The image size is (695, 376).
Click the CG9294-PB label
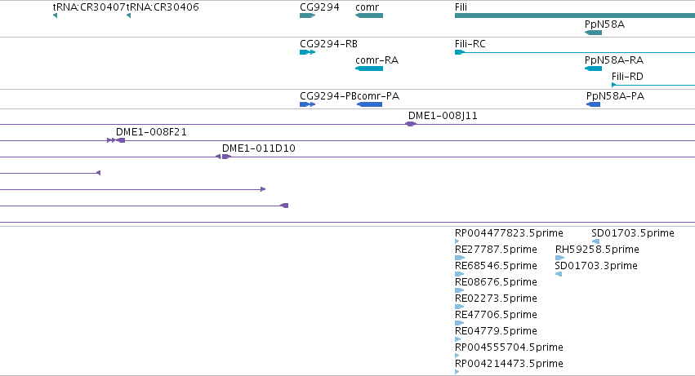tap(328, 96)
